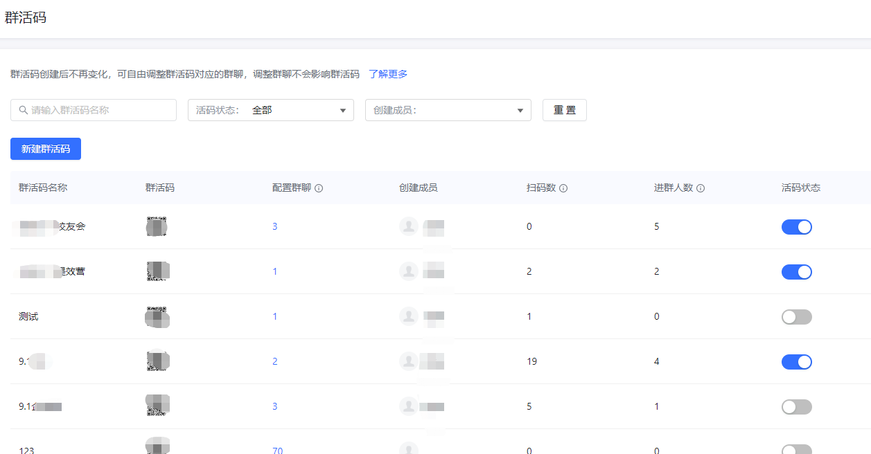Click info icon beside 扫码数 header
871x454 pixels.
(563, 188)
